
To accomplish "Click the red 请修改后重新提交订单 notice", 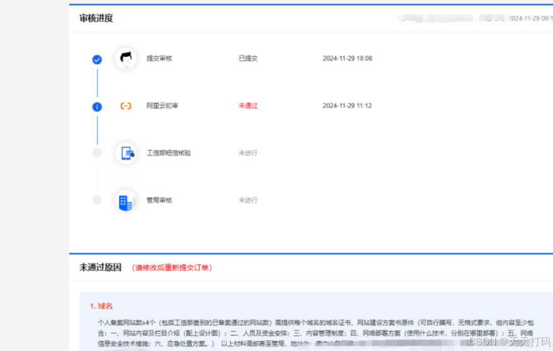I will (x=172, y=268).
